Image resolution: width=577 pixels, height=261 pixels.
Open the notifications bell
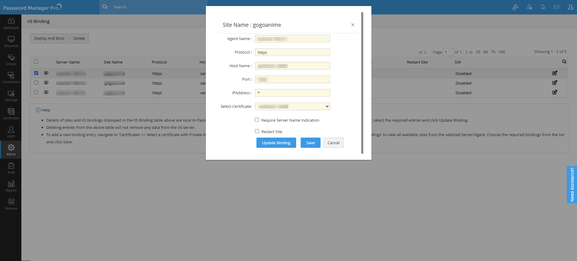(543, 7)
